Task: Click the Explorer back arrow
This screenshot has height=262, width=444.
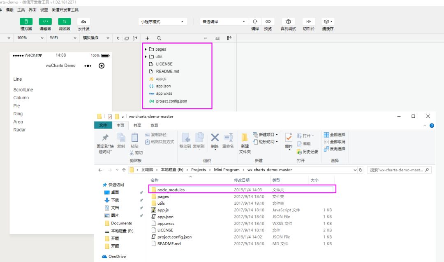Action: 100,170
